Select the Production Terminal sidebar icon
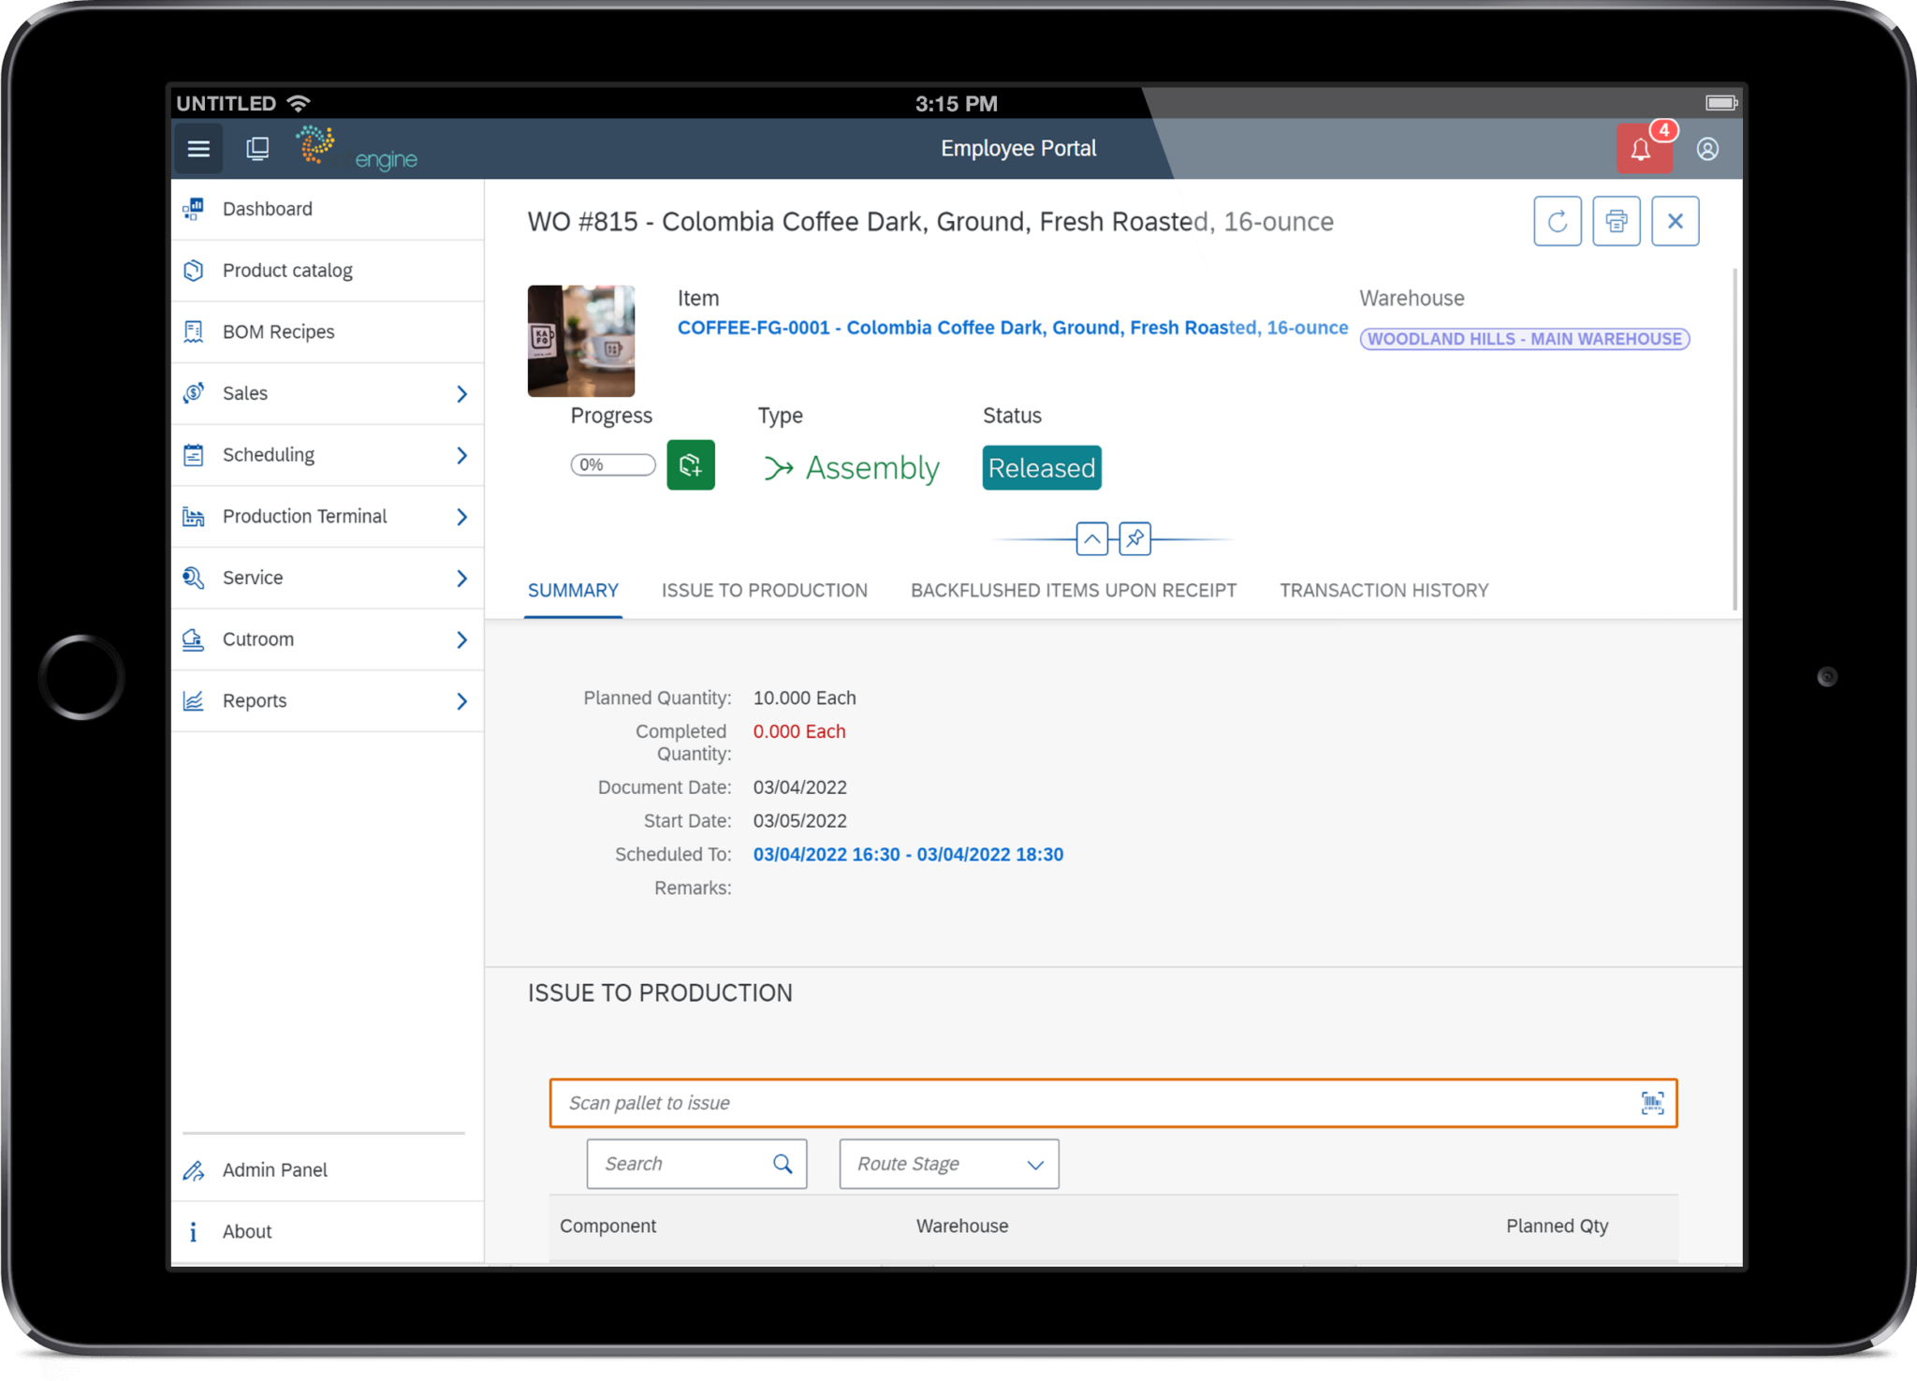This screenshot has width=1917, height=1381. click(194, 516)
